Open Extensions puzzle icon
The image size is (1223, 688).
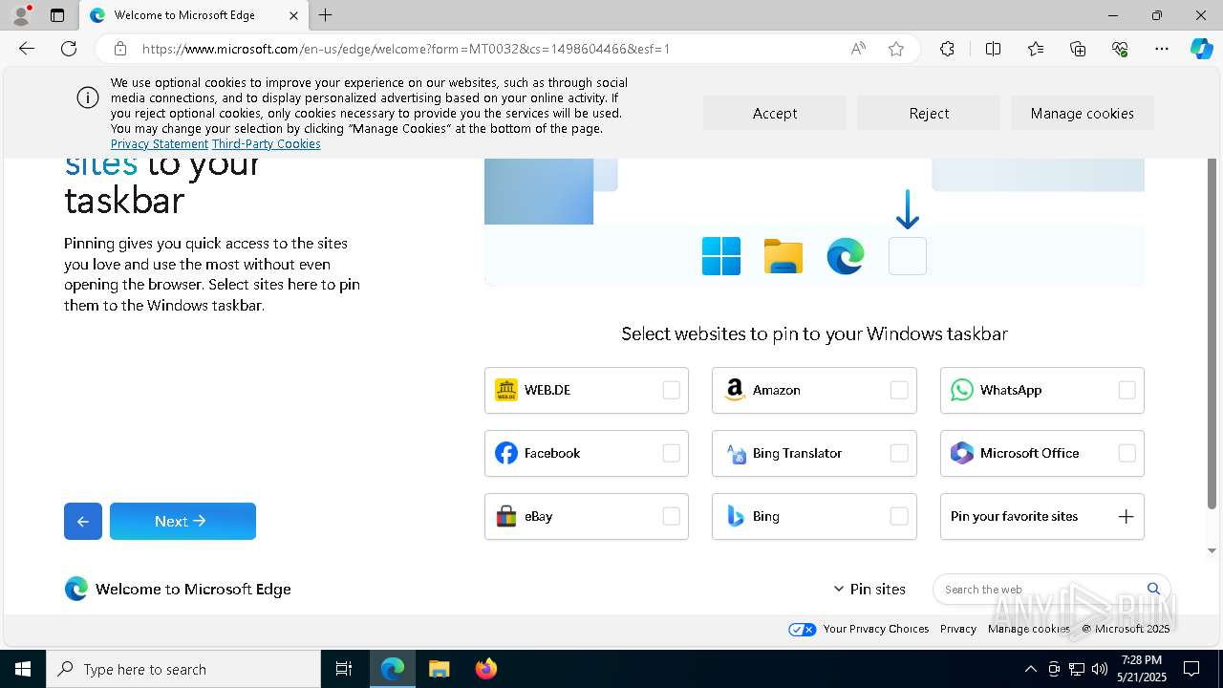pos(947,49)
